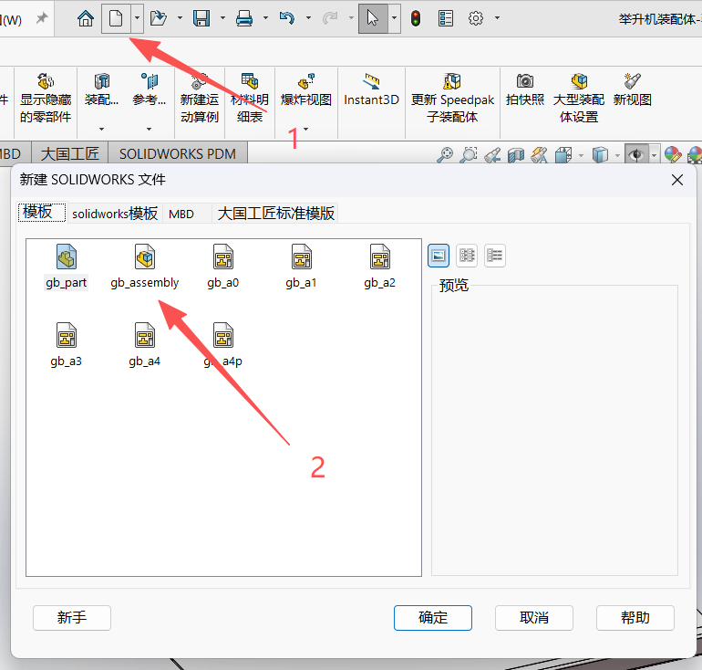The width and height of the screenshot is (702, 670).
Task: Click the Print icon in toolbar
Action: click(244, 18)
